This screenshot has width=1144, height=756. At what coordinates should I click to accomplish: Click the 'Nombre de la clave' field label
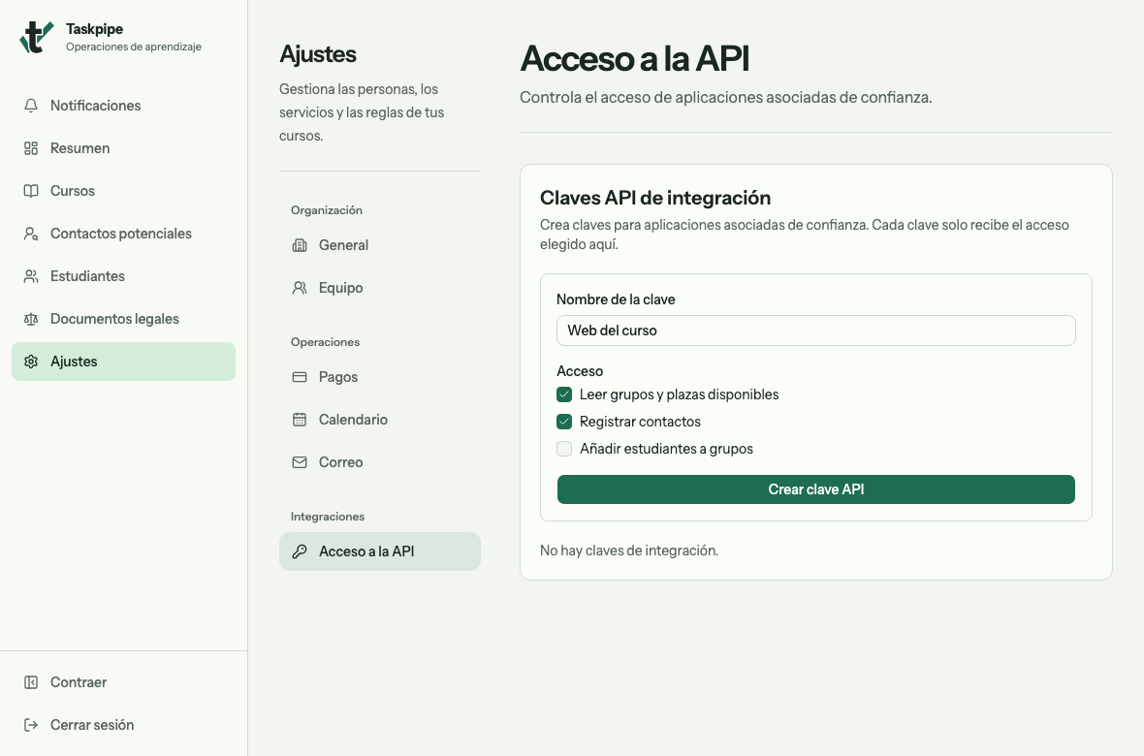(616, 299)
